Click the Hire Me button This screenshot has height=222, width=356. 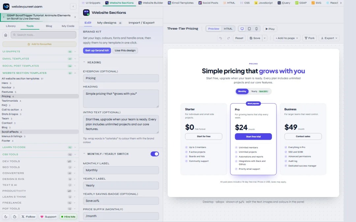tap(68, 216)
